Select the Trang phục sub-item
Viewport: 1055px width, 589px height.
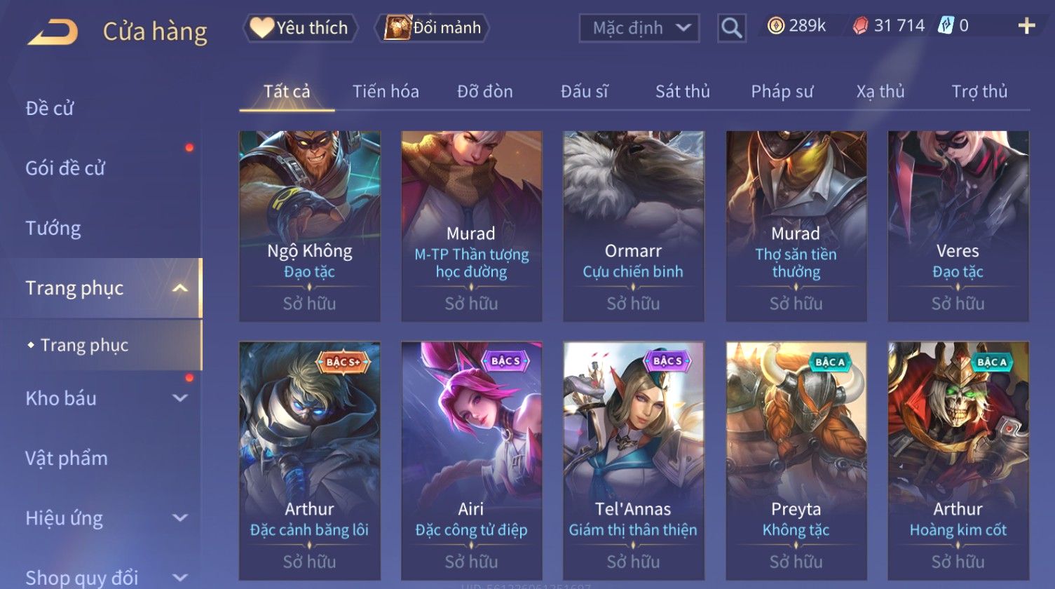[x=84, y=345]
